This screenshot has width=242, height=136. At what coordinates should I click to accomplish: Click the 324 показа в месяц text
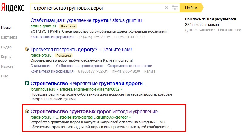pos(202,25)
